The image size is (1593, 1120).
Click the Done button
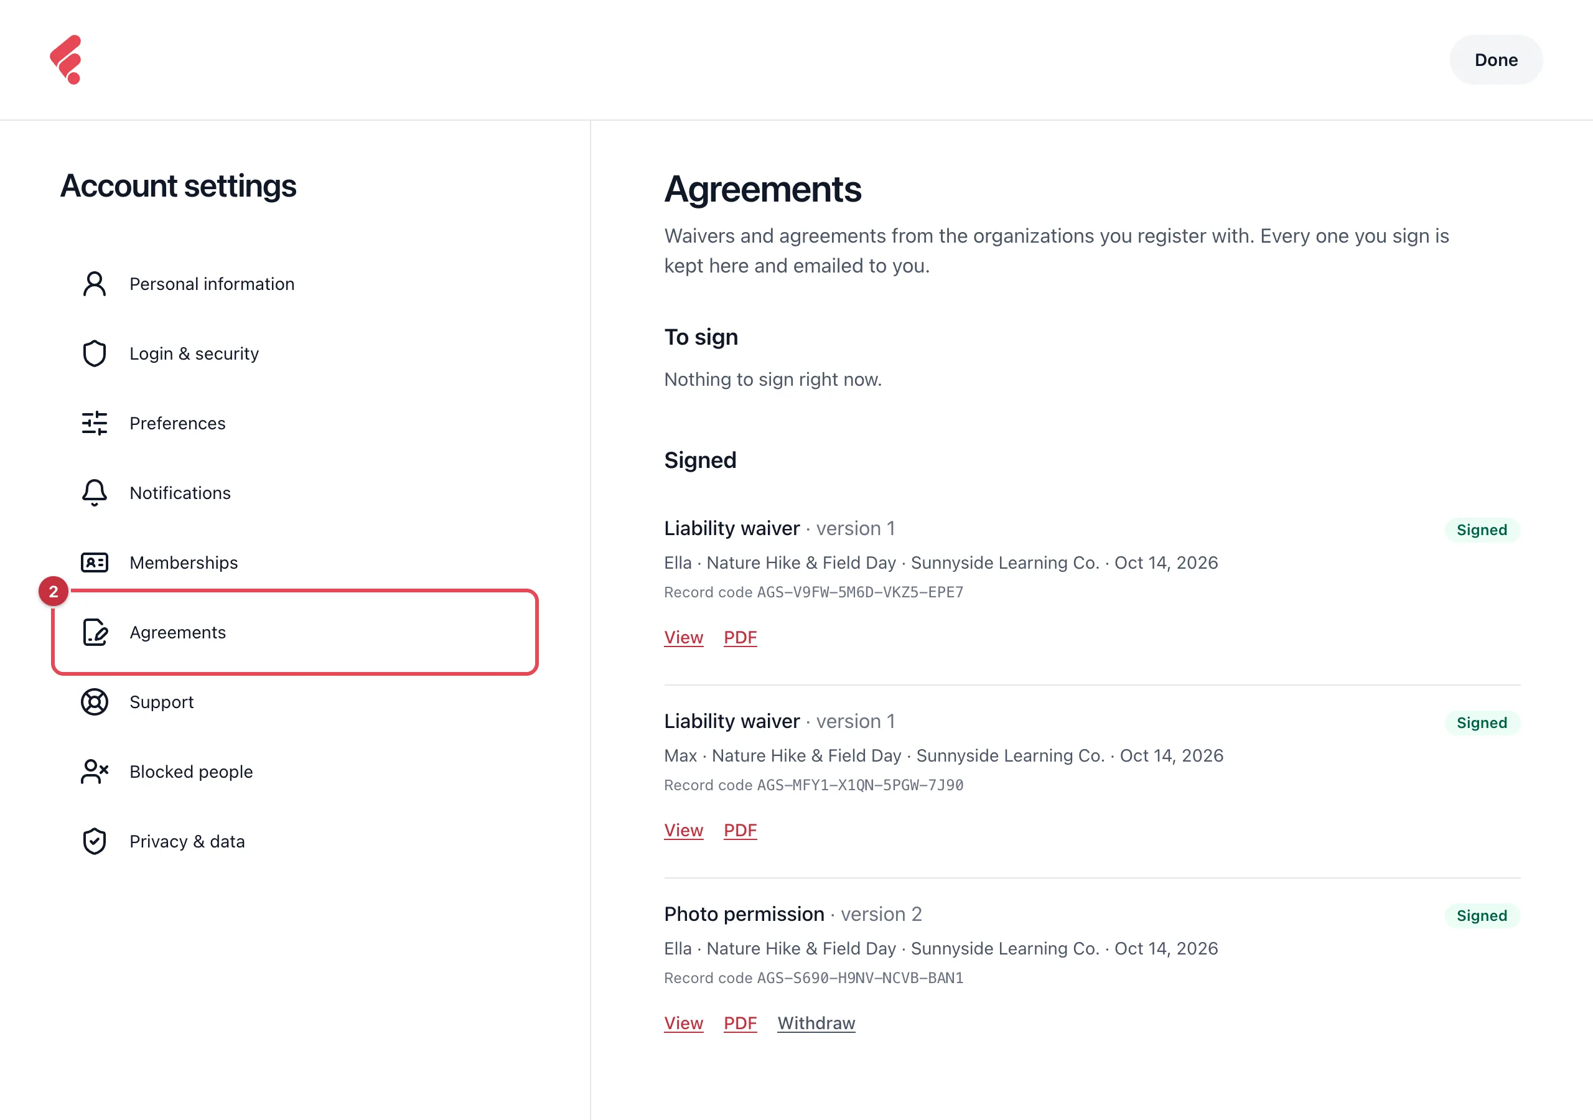(x=1496, y=60)
